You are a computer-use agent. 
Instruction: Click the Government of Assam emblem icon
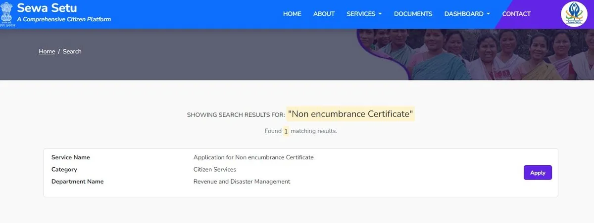6,13
